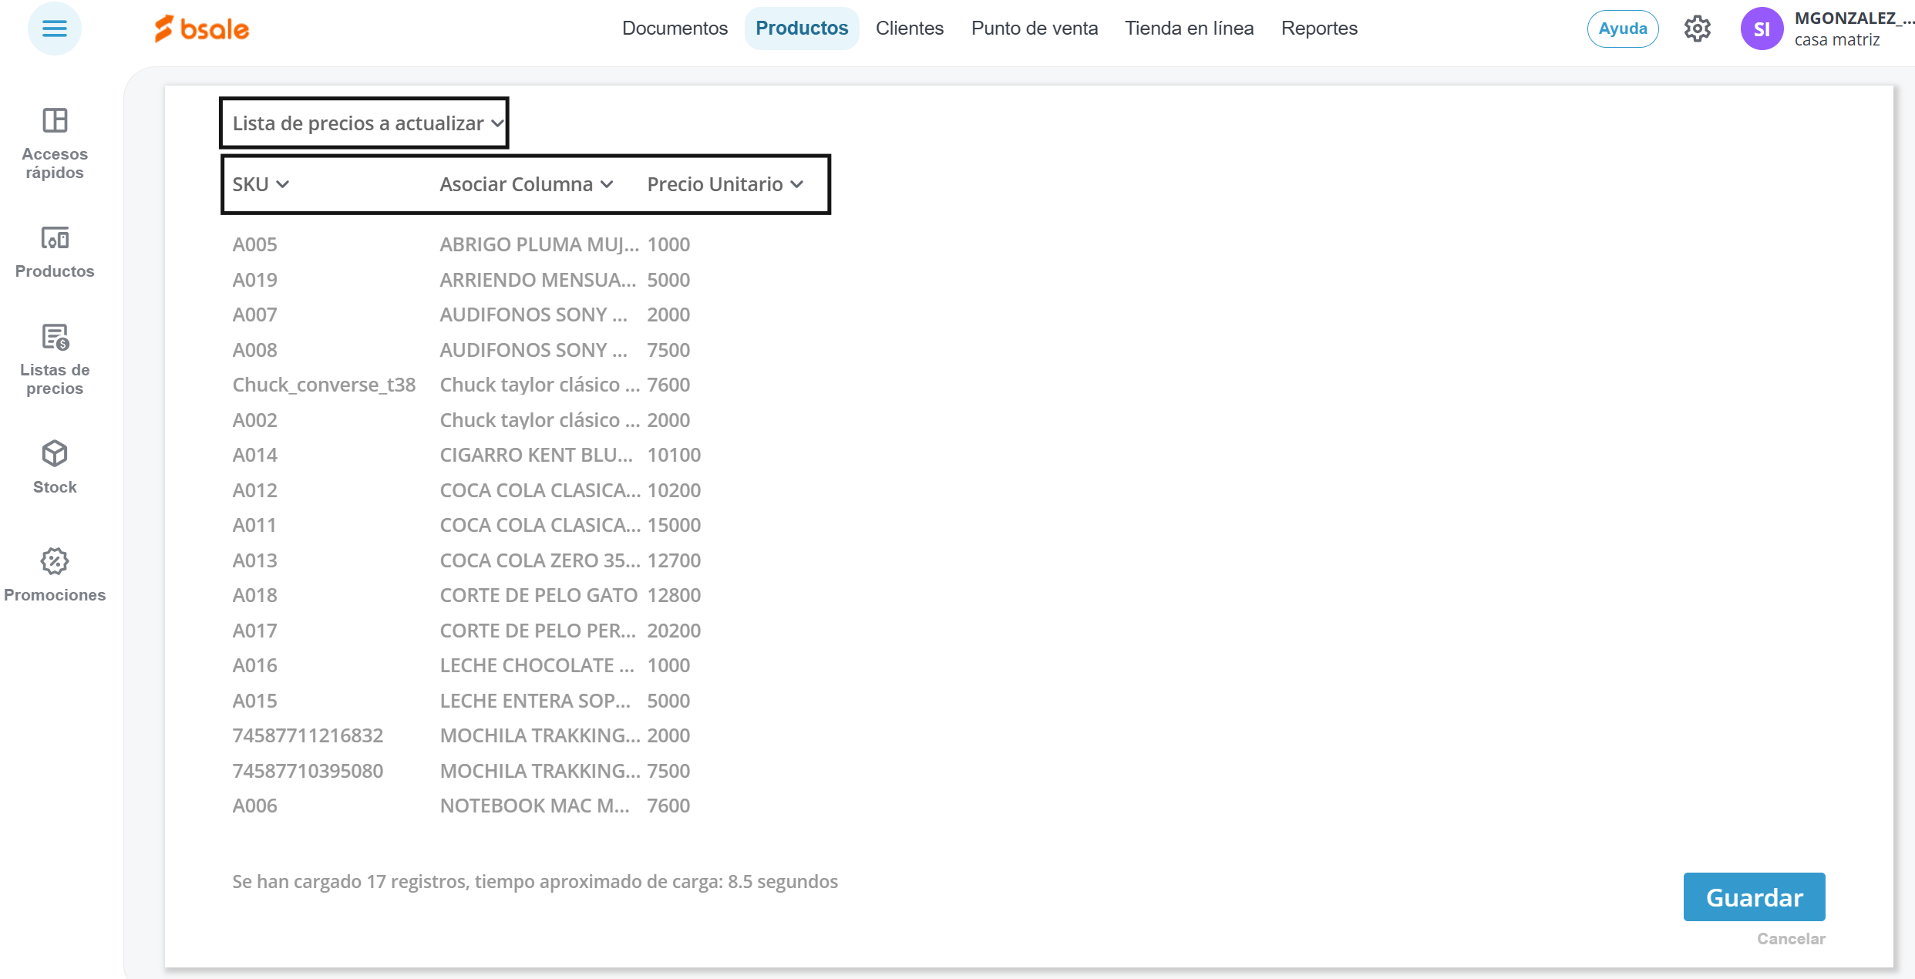Viewport: 1915px width, 979px height.
Task: Open the Reportes menu
Action: [1319, 29]
